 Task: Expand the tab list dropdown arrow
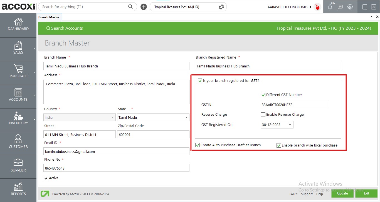371,17
